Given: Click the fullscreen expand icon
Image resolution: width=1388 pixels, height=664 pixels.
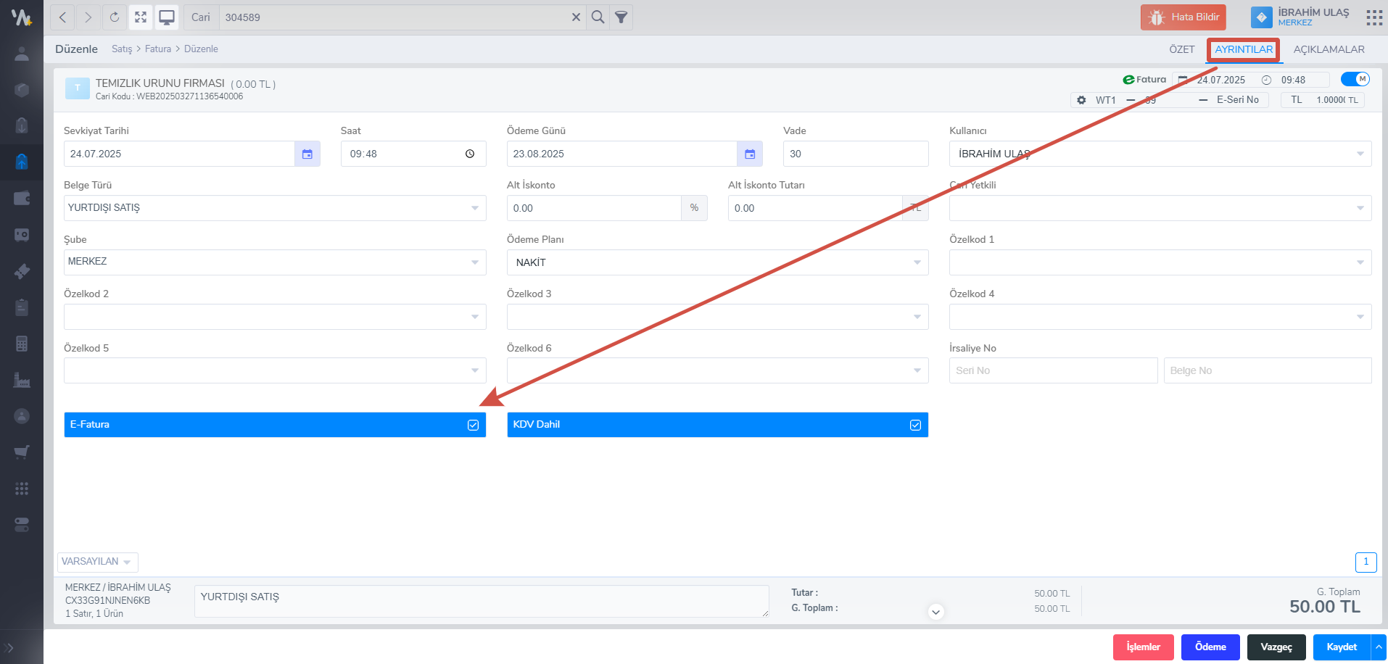Looking at the screenshot, I should pyautogui.click(x=141, y=17).
